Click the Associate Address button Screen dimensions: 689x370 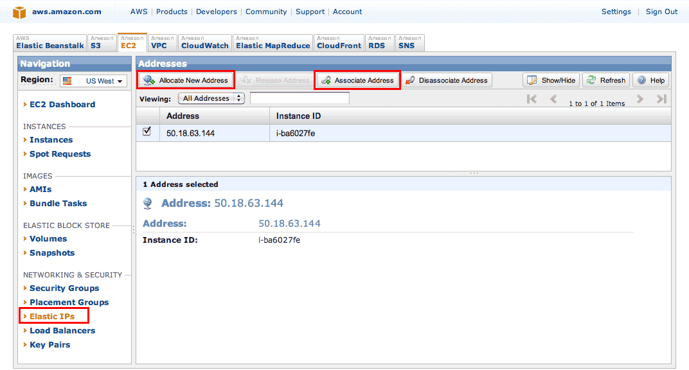click(x=357, y=80)
